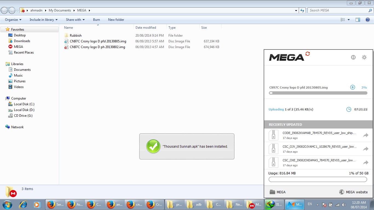Image resolution: width=374 pixels, height=210 pixels.
Task: Select Music library
Action: (x=18, y=75)
